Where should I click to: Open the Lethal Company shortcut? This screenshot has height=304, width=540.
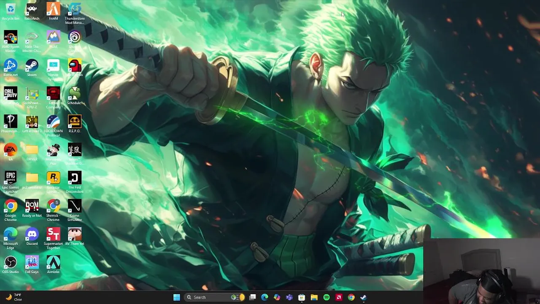pyautogui.click(x=53, y=98)
